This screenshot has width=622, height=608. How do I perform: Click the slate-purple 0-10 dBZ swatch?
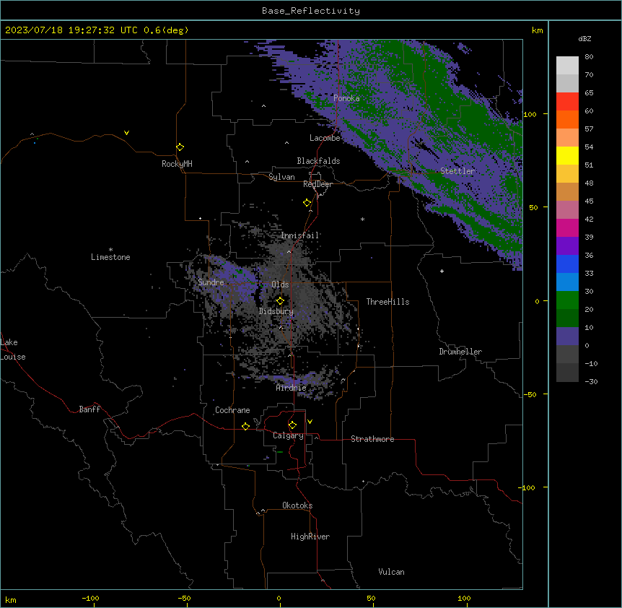tap(567, 336)
